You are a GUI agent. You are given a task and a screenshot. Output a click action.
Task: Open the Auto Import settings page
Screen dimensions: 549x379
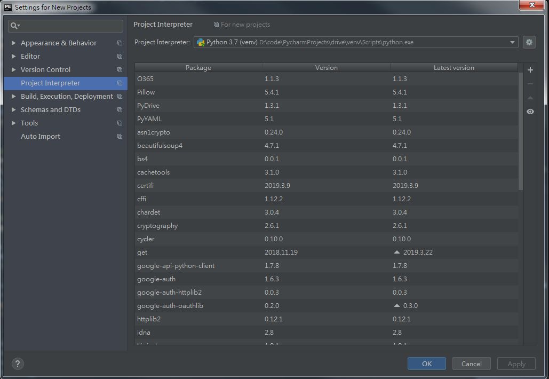41,136
